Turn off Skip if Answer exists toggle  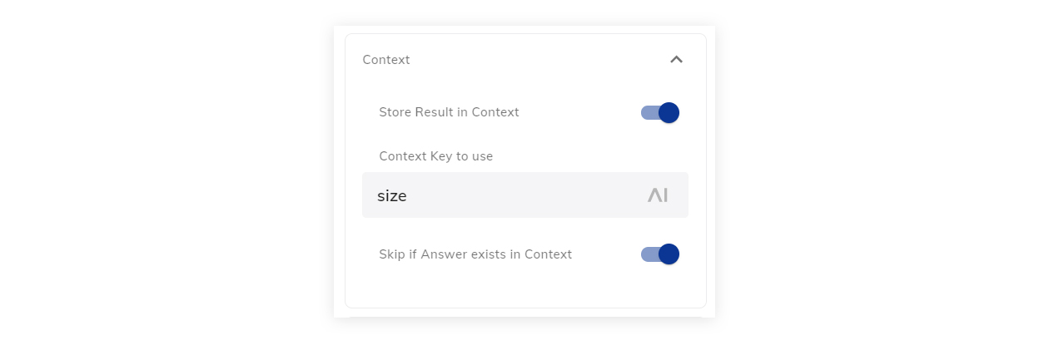660,254
